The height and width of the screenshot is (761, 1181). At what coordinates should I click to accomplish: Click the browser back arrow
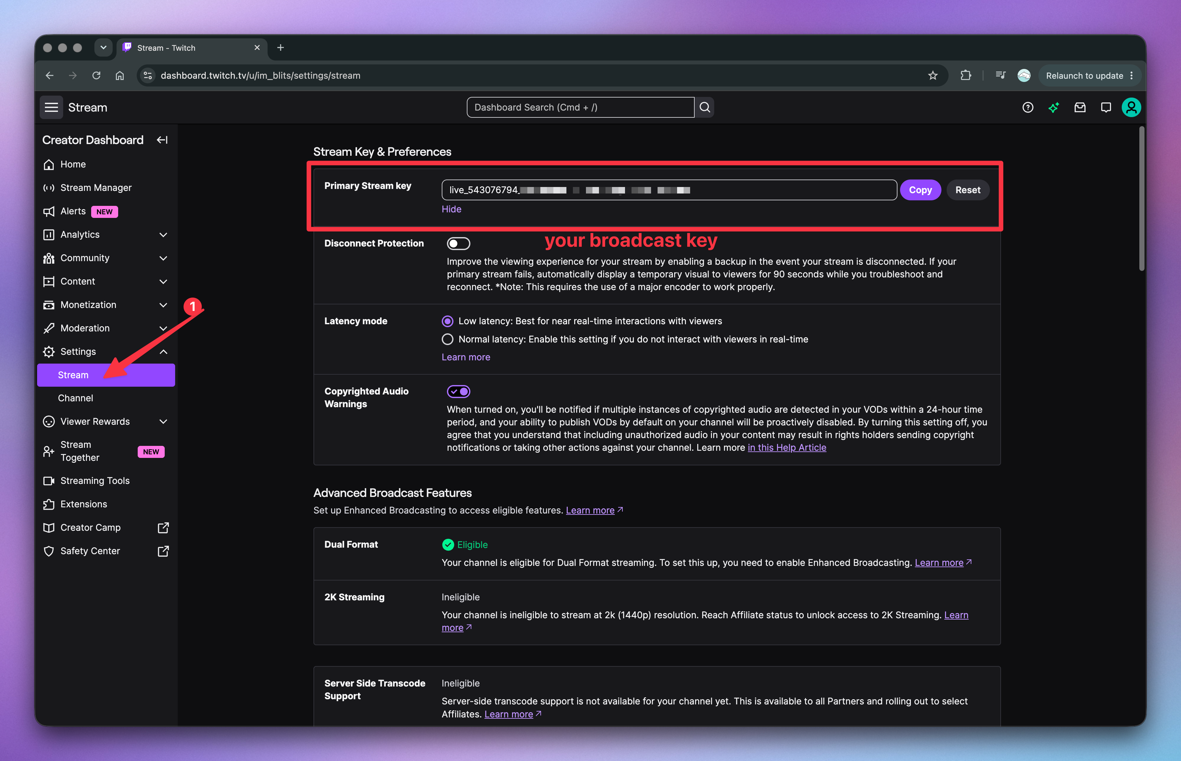(49, 75)
